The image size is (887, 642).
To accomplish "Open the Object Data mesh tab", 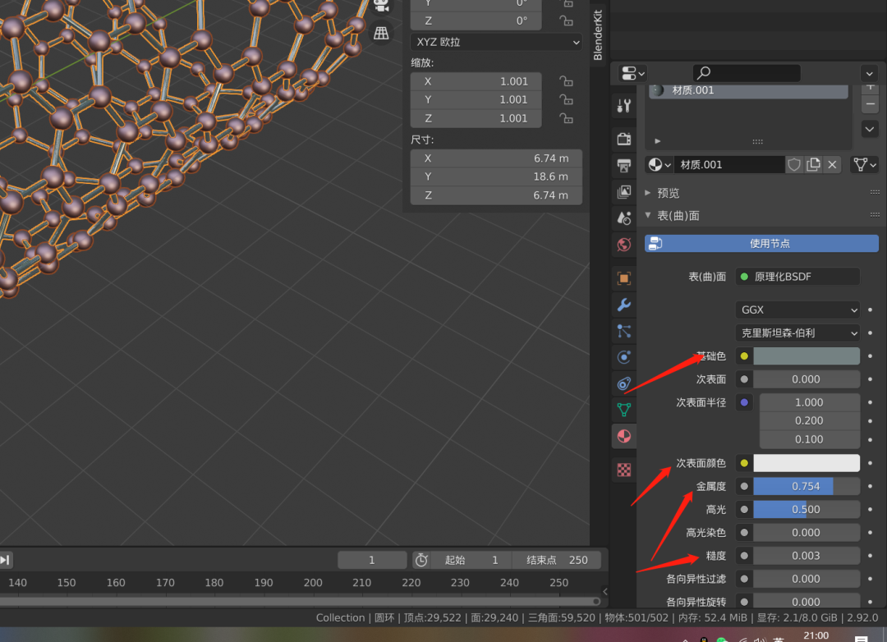I will click(624, 410).
